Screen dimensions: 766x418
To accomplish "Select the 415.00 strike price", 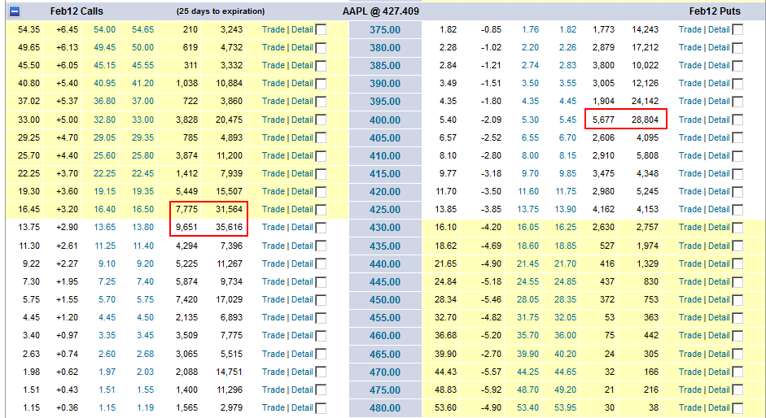I will tap(385, 174).
